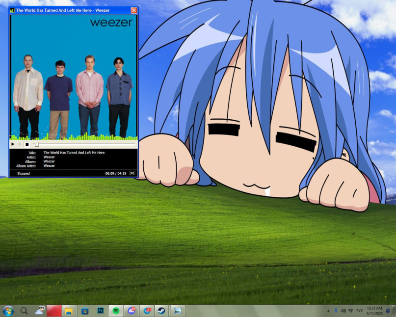Click the Weezer album cover art

(74, 76)
